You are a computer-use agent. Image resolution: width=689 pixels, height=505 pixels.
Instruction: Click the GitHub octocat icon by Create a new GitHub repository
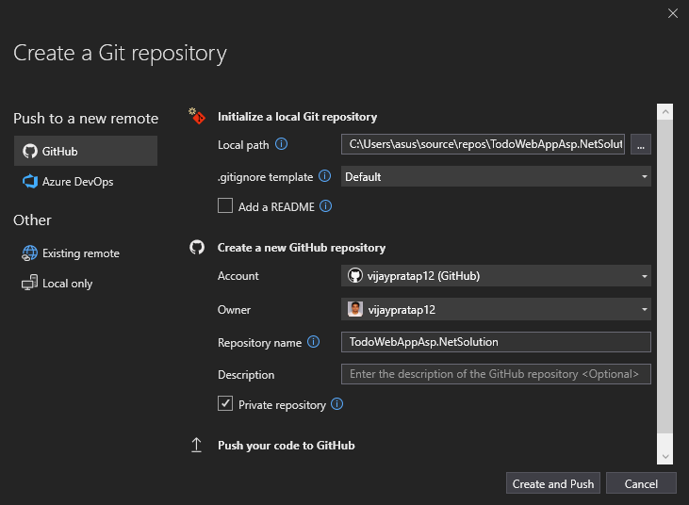pyautogui.click(x=197, y=247)
